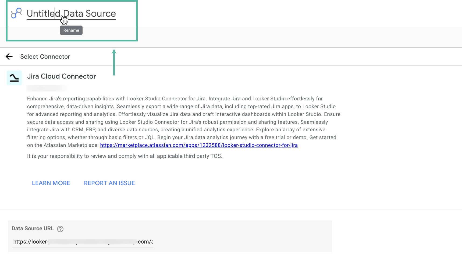Screen dimensions: 462x254
Task: Open the LEARN MORE link
Action: click(x=51, y=183)
